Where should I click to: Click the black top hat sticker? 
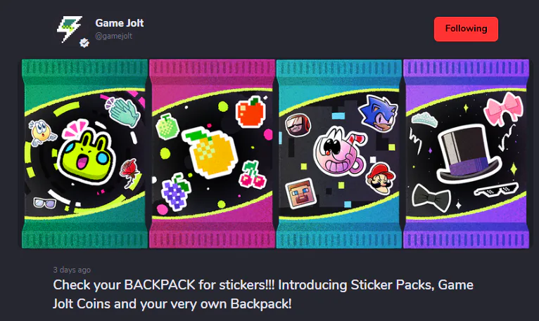(x=468, y=153)
